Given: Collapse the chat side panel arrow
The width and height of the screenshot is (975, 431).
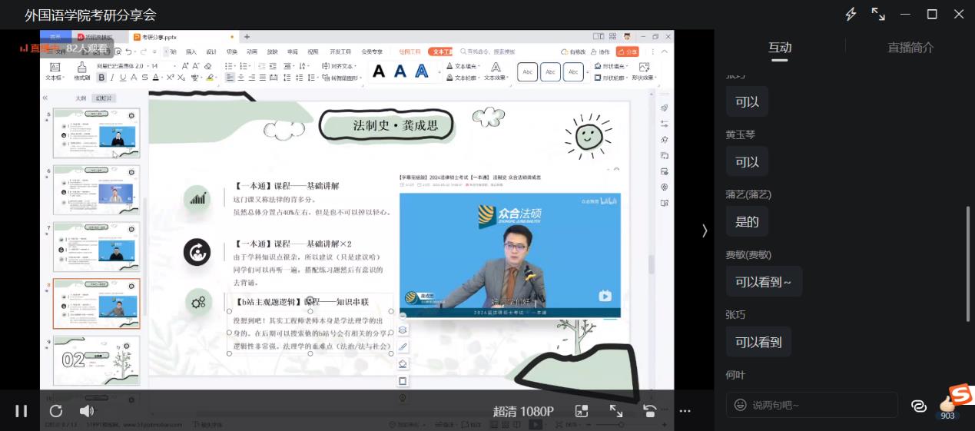Looking at the screenshot, I should click(x=705, y=230).
